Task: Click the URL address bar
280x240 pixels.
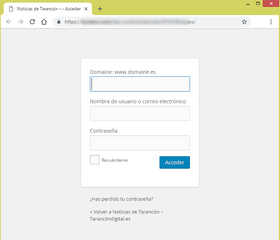Action: click(x=149, y=21)
